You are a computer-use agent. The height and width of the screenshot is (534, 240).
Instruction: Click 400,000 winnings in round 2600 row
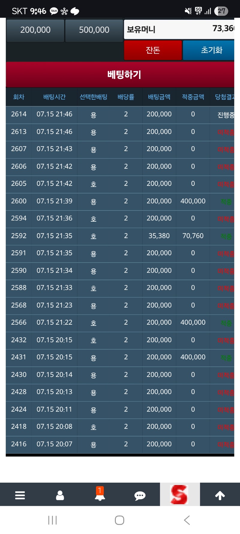193,201
